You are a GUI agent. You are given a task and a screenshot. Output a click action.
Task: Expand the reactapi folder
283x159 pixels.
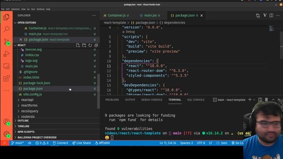click(x=27, y=100)
